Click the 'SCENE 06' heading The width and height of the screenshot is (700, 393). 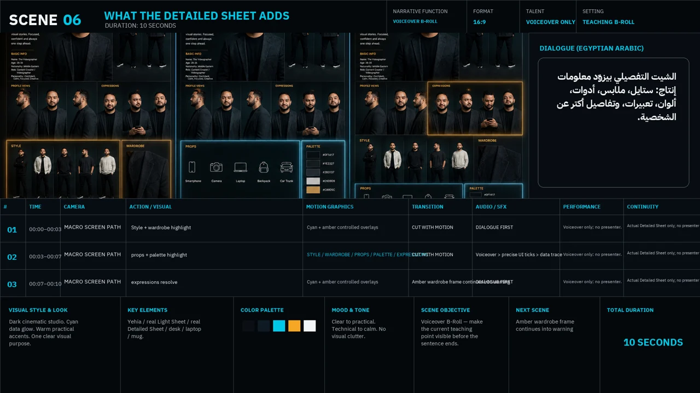[x=45, y=20]
